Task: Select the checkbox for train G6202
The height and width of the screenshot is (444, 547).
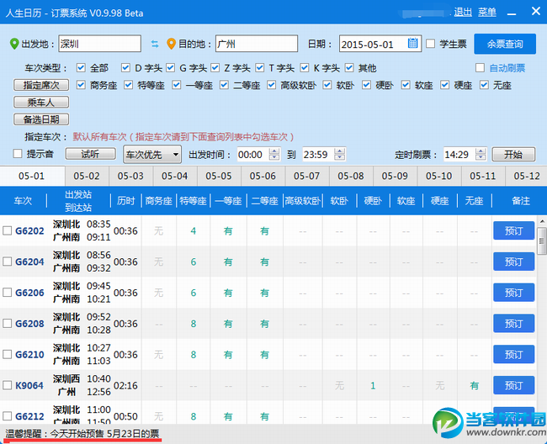Action: click(8, 231)
